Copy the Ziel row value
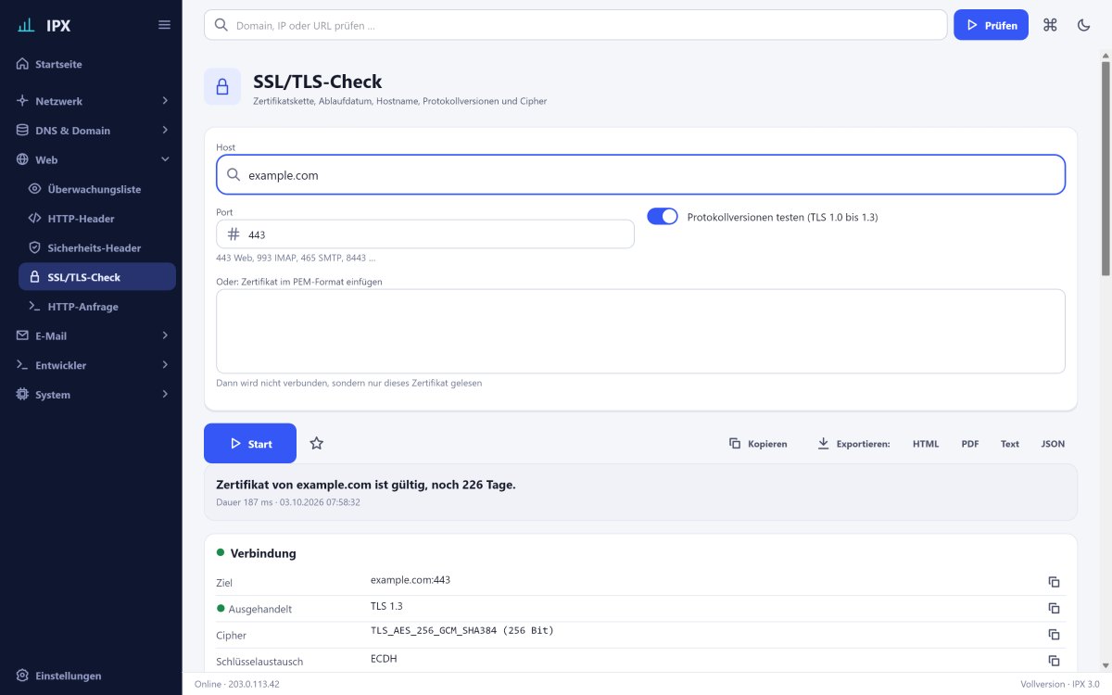This screenshot has width=1112, height=695. (x=1054, y=582)
